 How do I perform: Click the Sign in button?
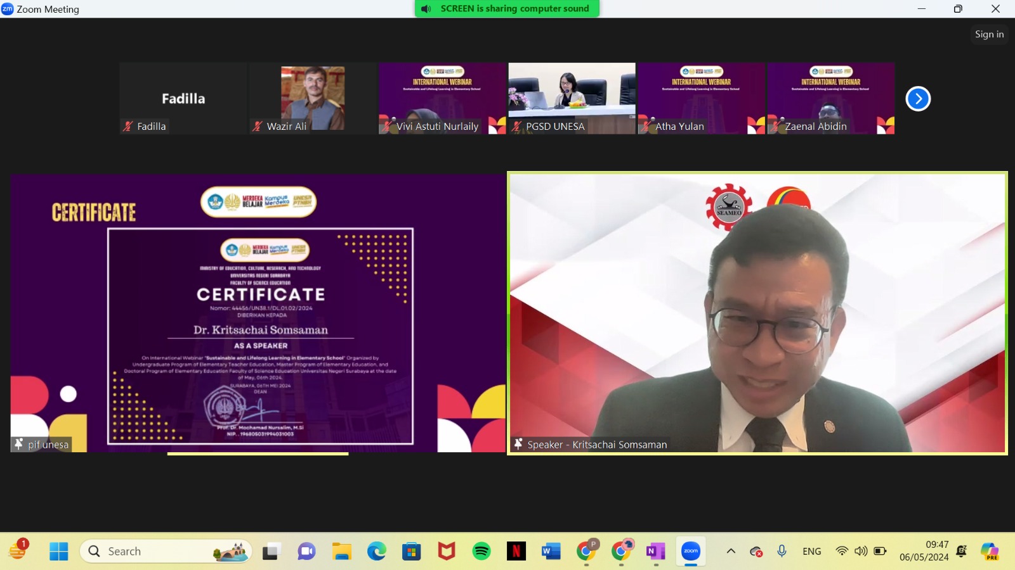(989, 34)
